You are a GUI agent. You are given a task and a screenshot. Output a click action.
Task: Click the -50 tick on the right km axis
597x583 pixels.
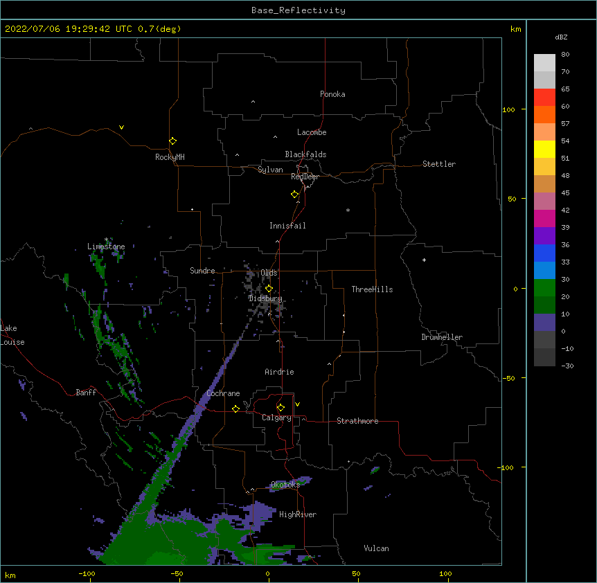click(x=508, y=378)
